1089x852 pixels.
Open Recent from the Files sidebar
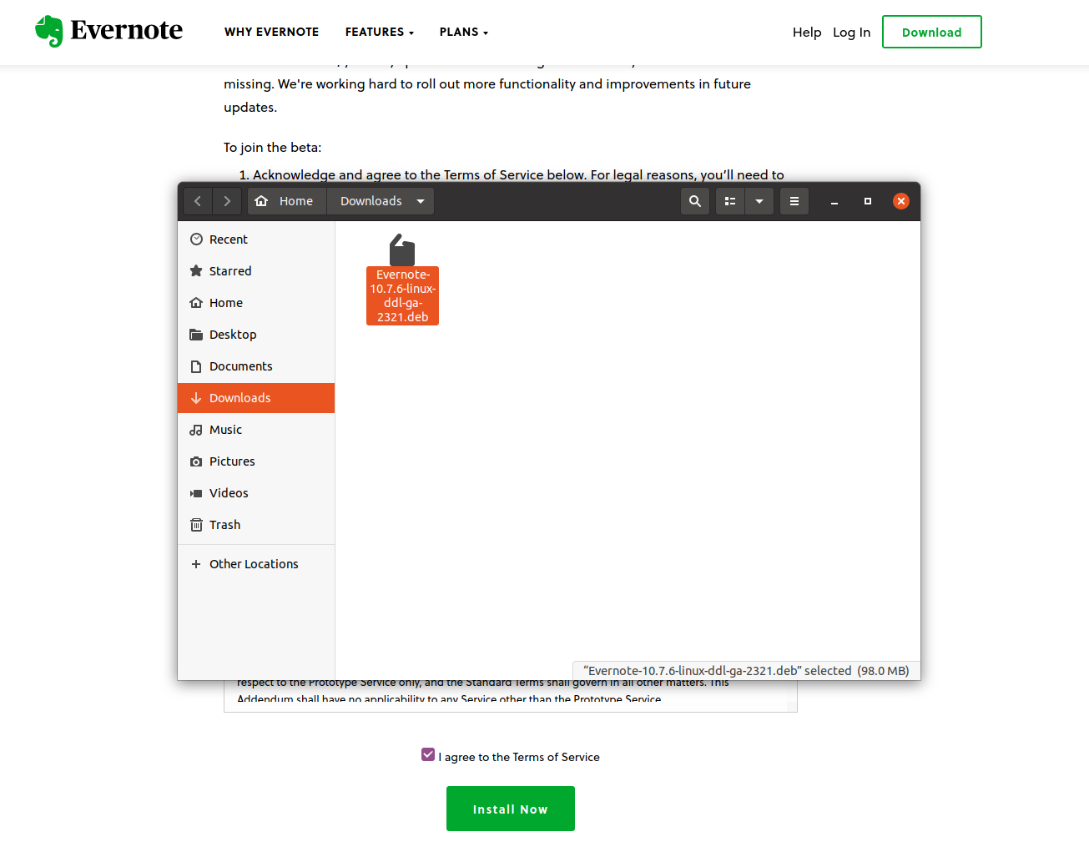tap(227, 239)
